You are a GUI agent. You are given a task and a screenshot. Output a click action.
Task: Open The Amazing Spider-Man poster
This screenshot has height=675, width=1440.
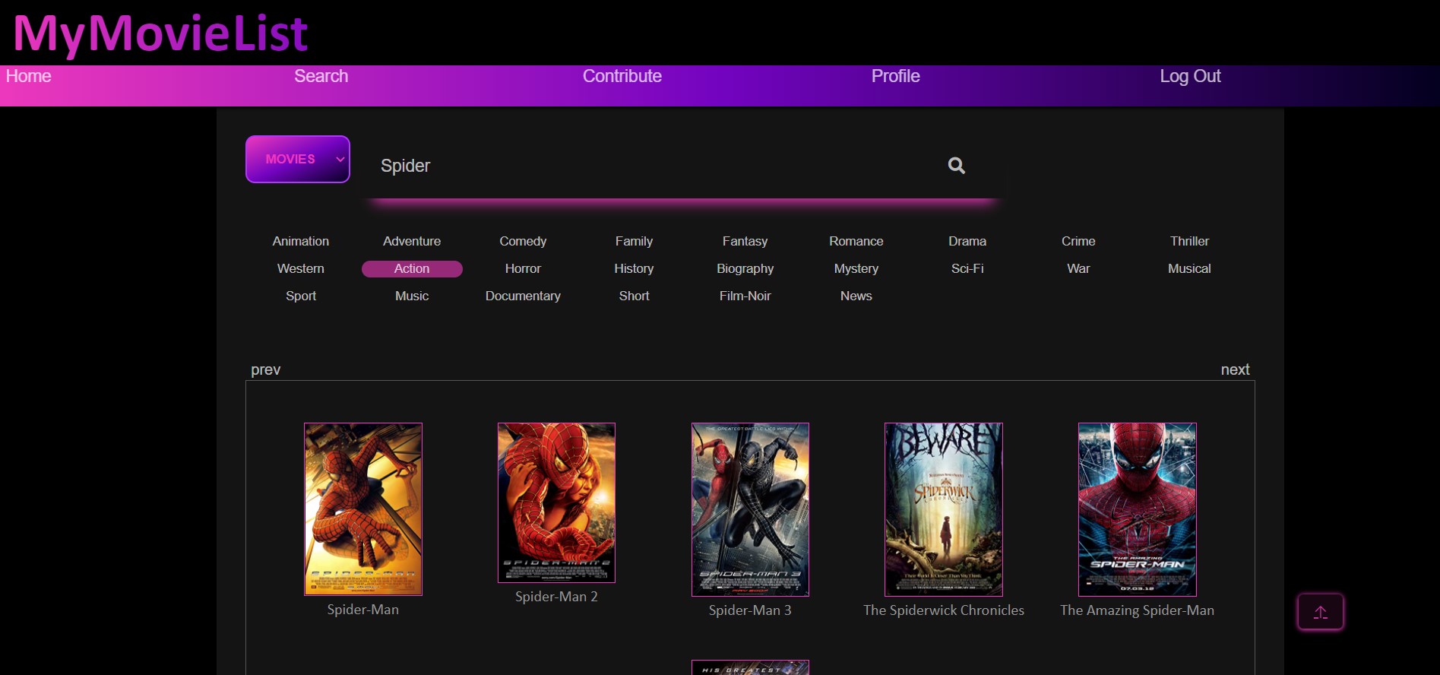click(x=1138, y=509)
